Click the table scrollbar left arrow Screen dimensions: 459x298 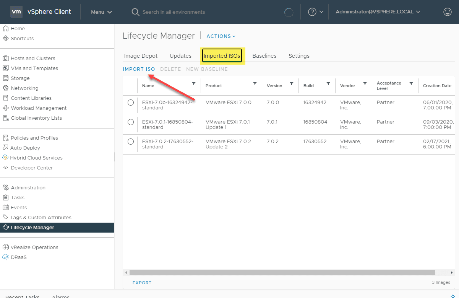click(x=126, y=273)
